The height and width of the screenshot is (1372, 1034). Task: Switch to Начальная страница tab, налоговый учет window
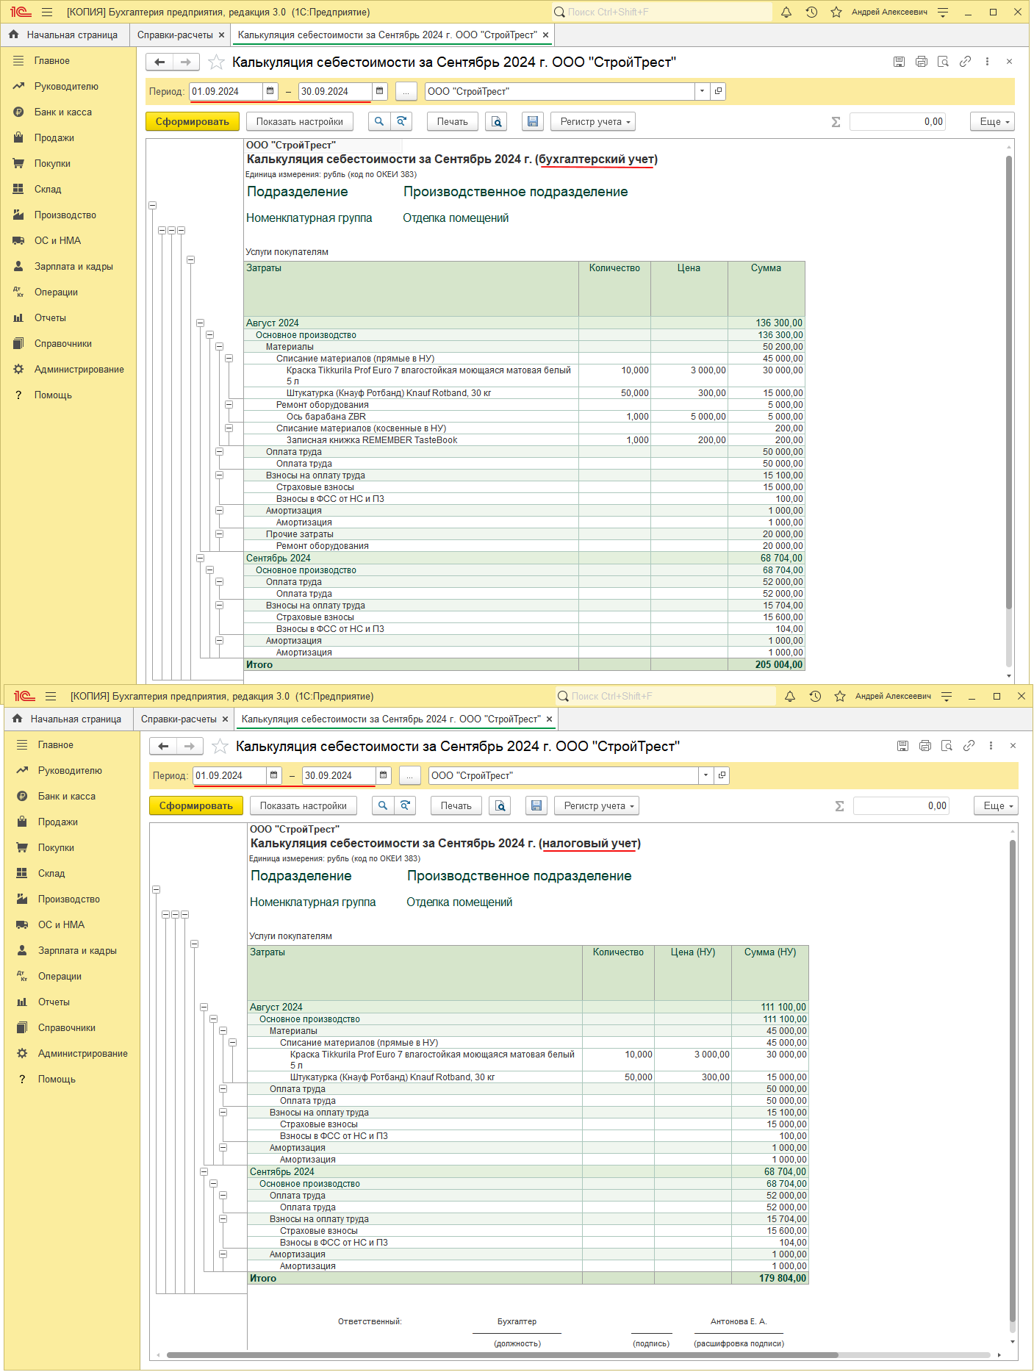68,719
